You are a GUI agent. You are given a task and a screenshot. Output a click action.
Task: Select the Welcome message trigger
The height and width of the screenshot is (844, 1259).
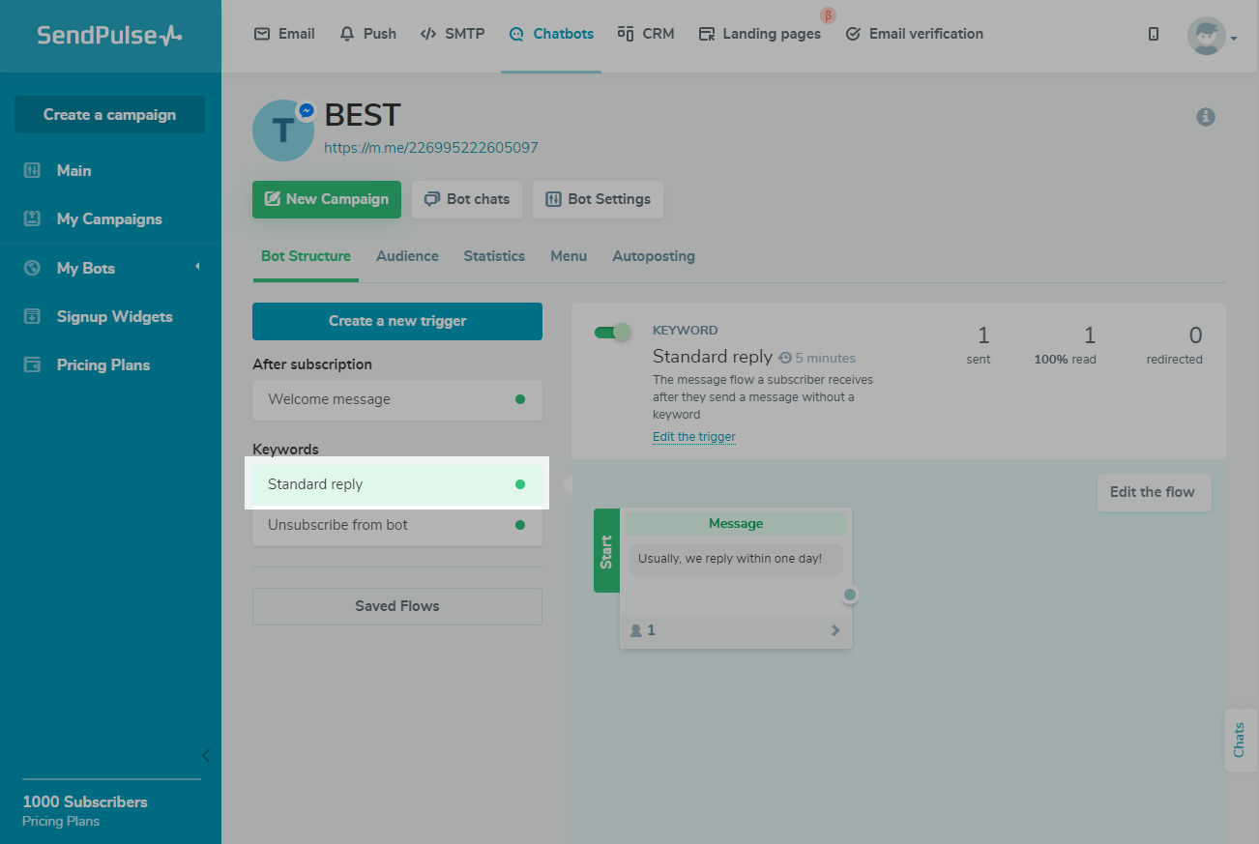pos(397,399)
